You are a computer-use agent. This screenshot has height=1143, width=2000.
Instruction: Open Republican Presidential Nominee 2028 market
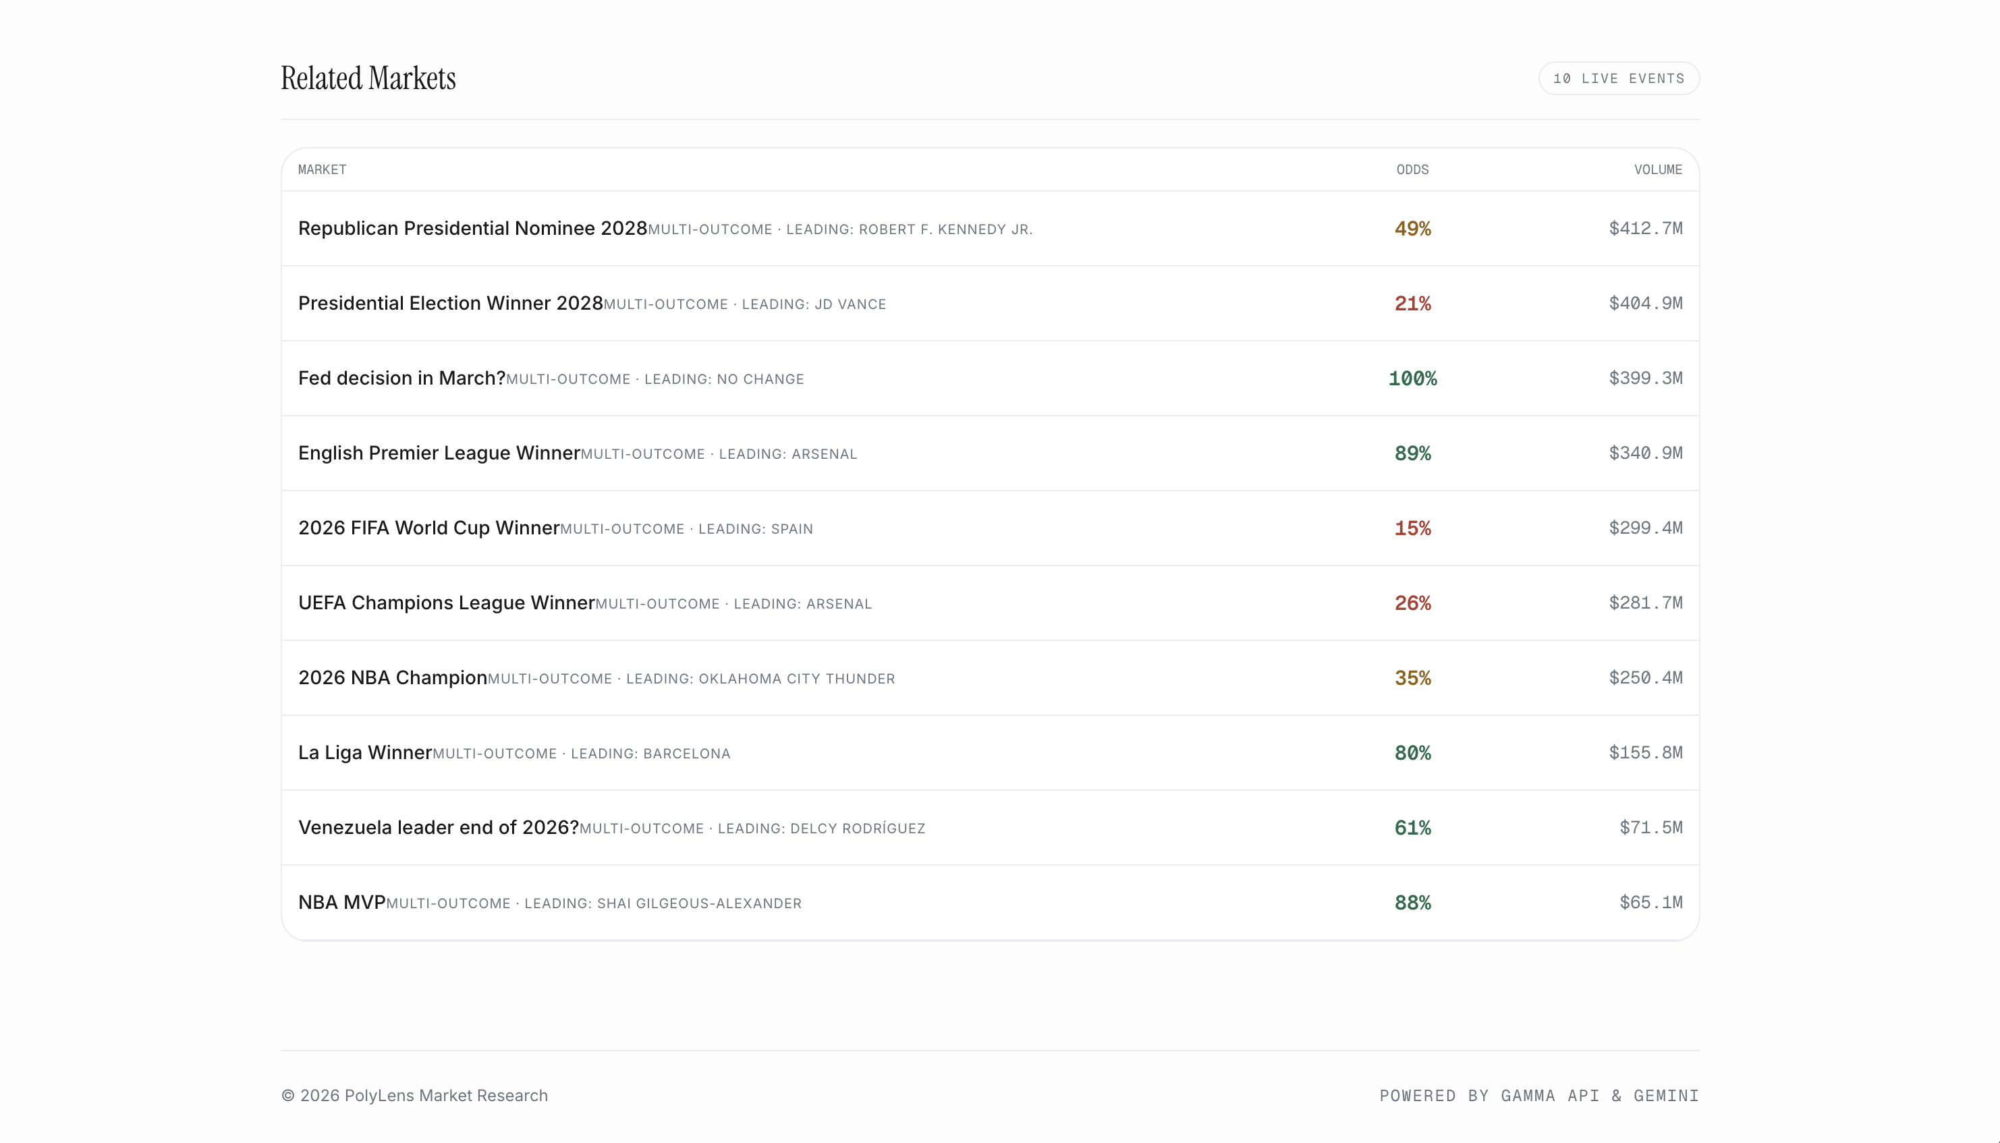coord(472,229)
